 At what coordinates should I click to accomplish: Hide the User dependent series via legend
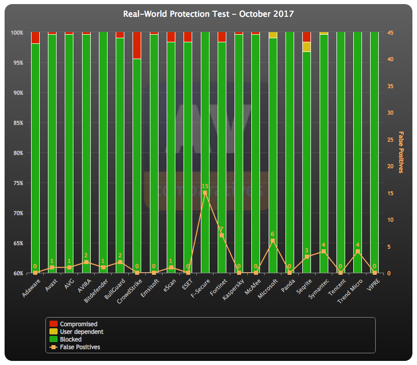coord(81,331)
